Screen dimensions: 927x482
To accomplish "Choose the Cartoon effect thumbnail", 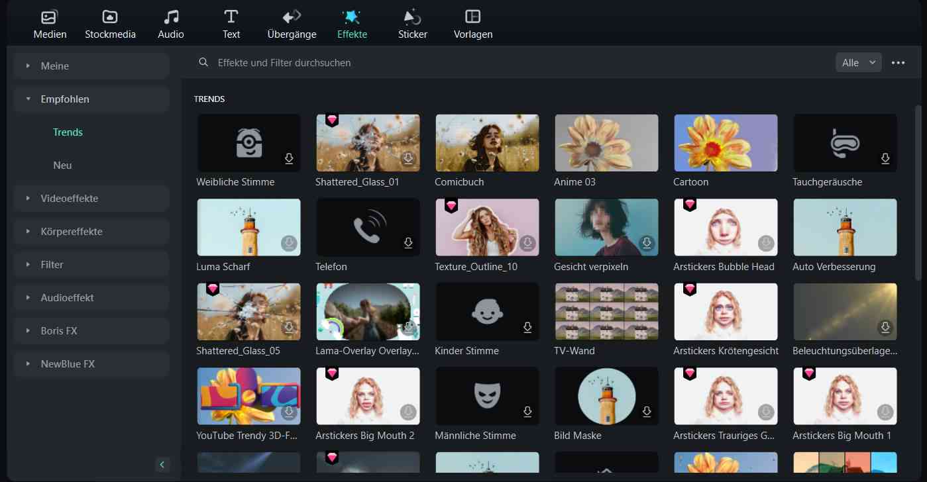I will tap(726, 143).
